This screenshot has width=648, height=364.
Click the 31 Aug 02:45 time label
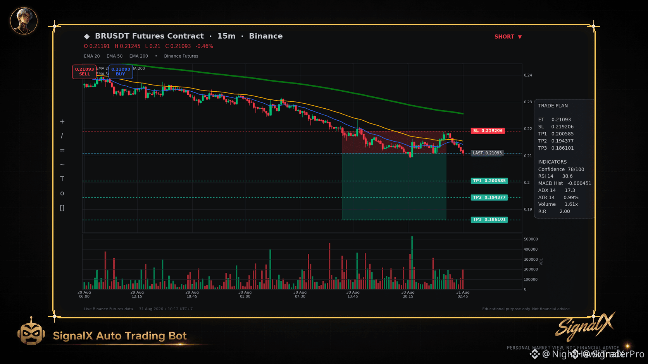[x=463, y=294]
